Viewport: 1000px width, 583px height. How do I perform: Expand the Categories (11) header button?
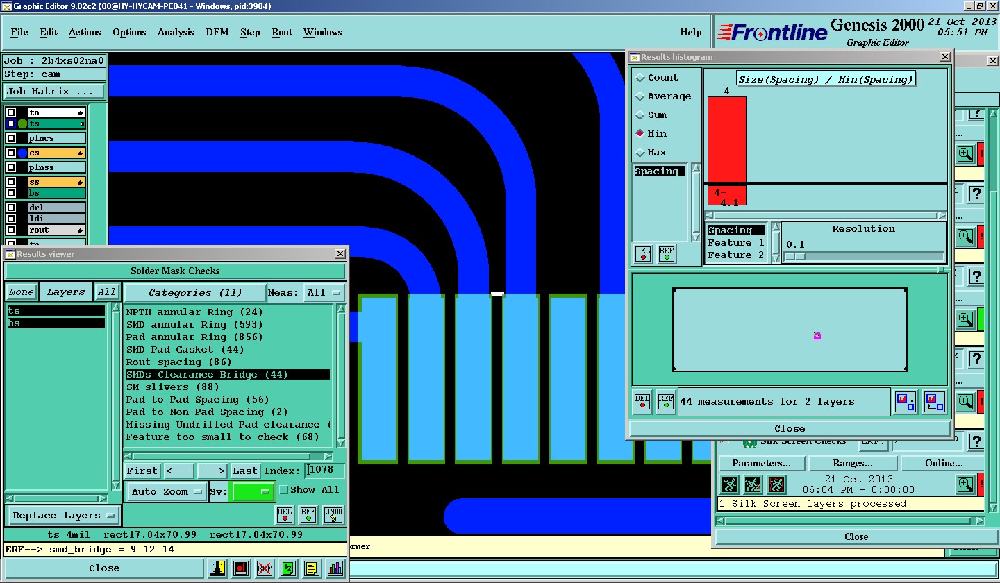[x=195, y=292]
